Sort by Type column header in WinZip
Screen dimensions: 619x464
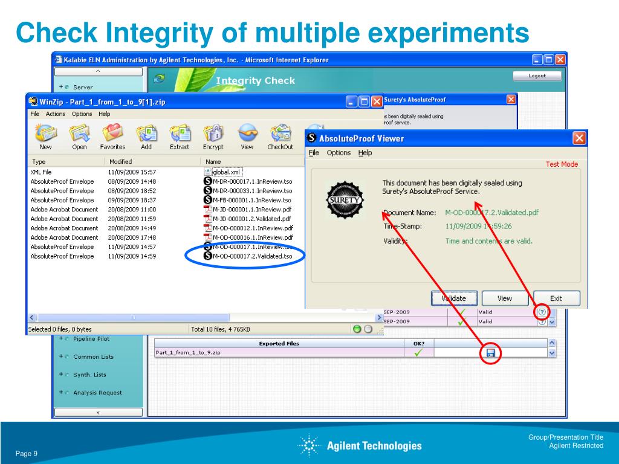click(66, 161)
